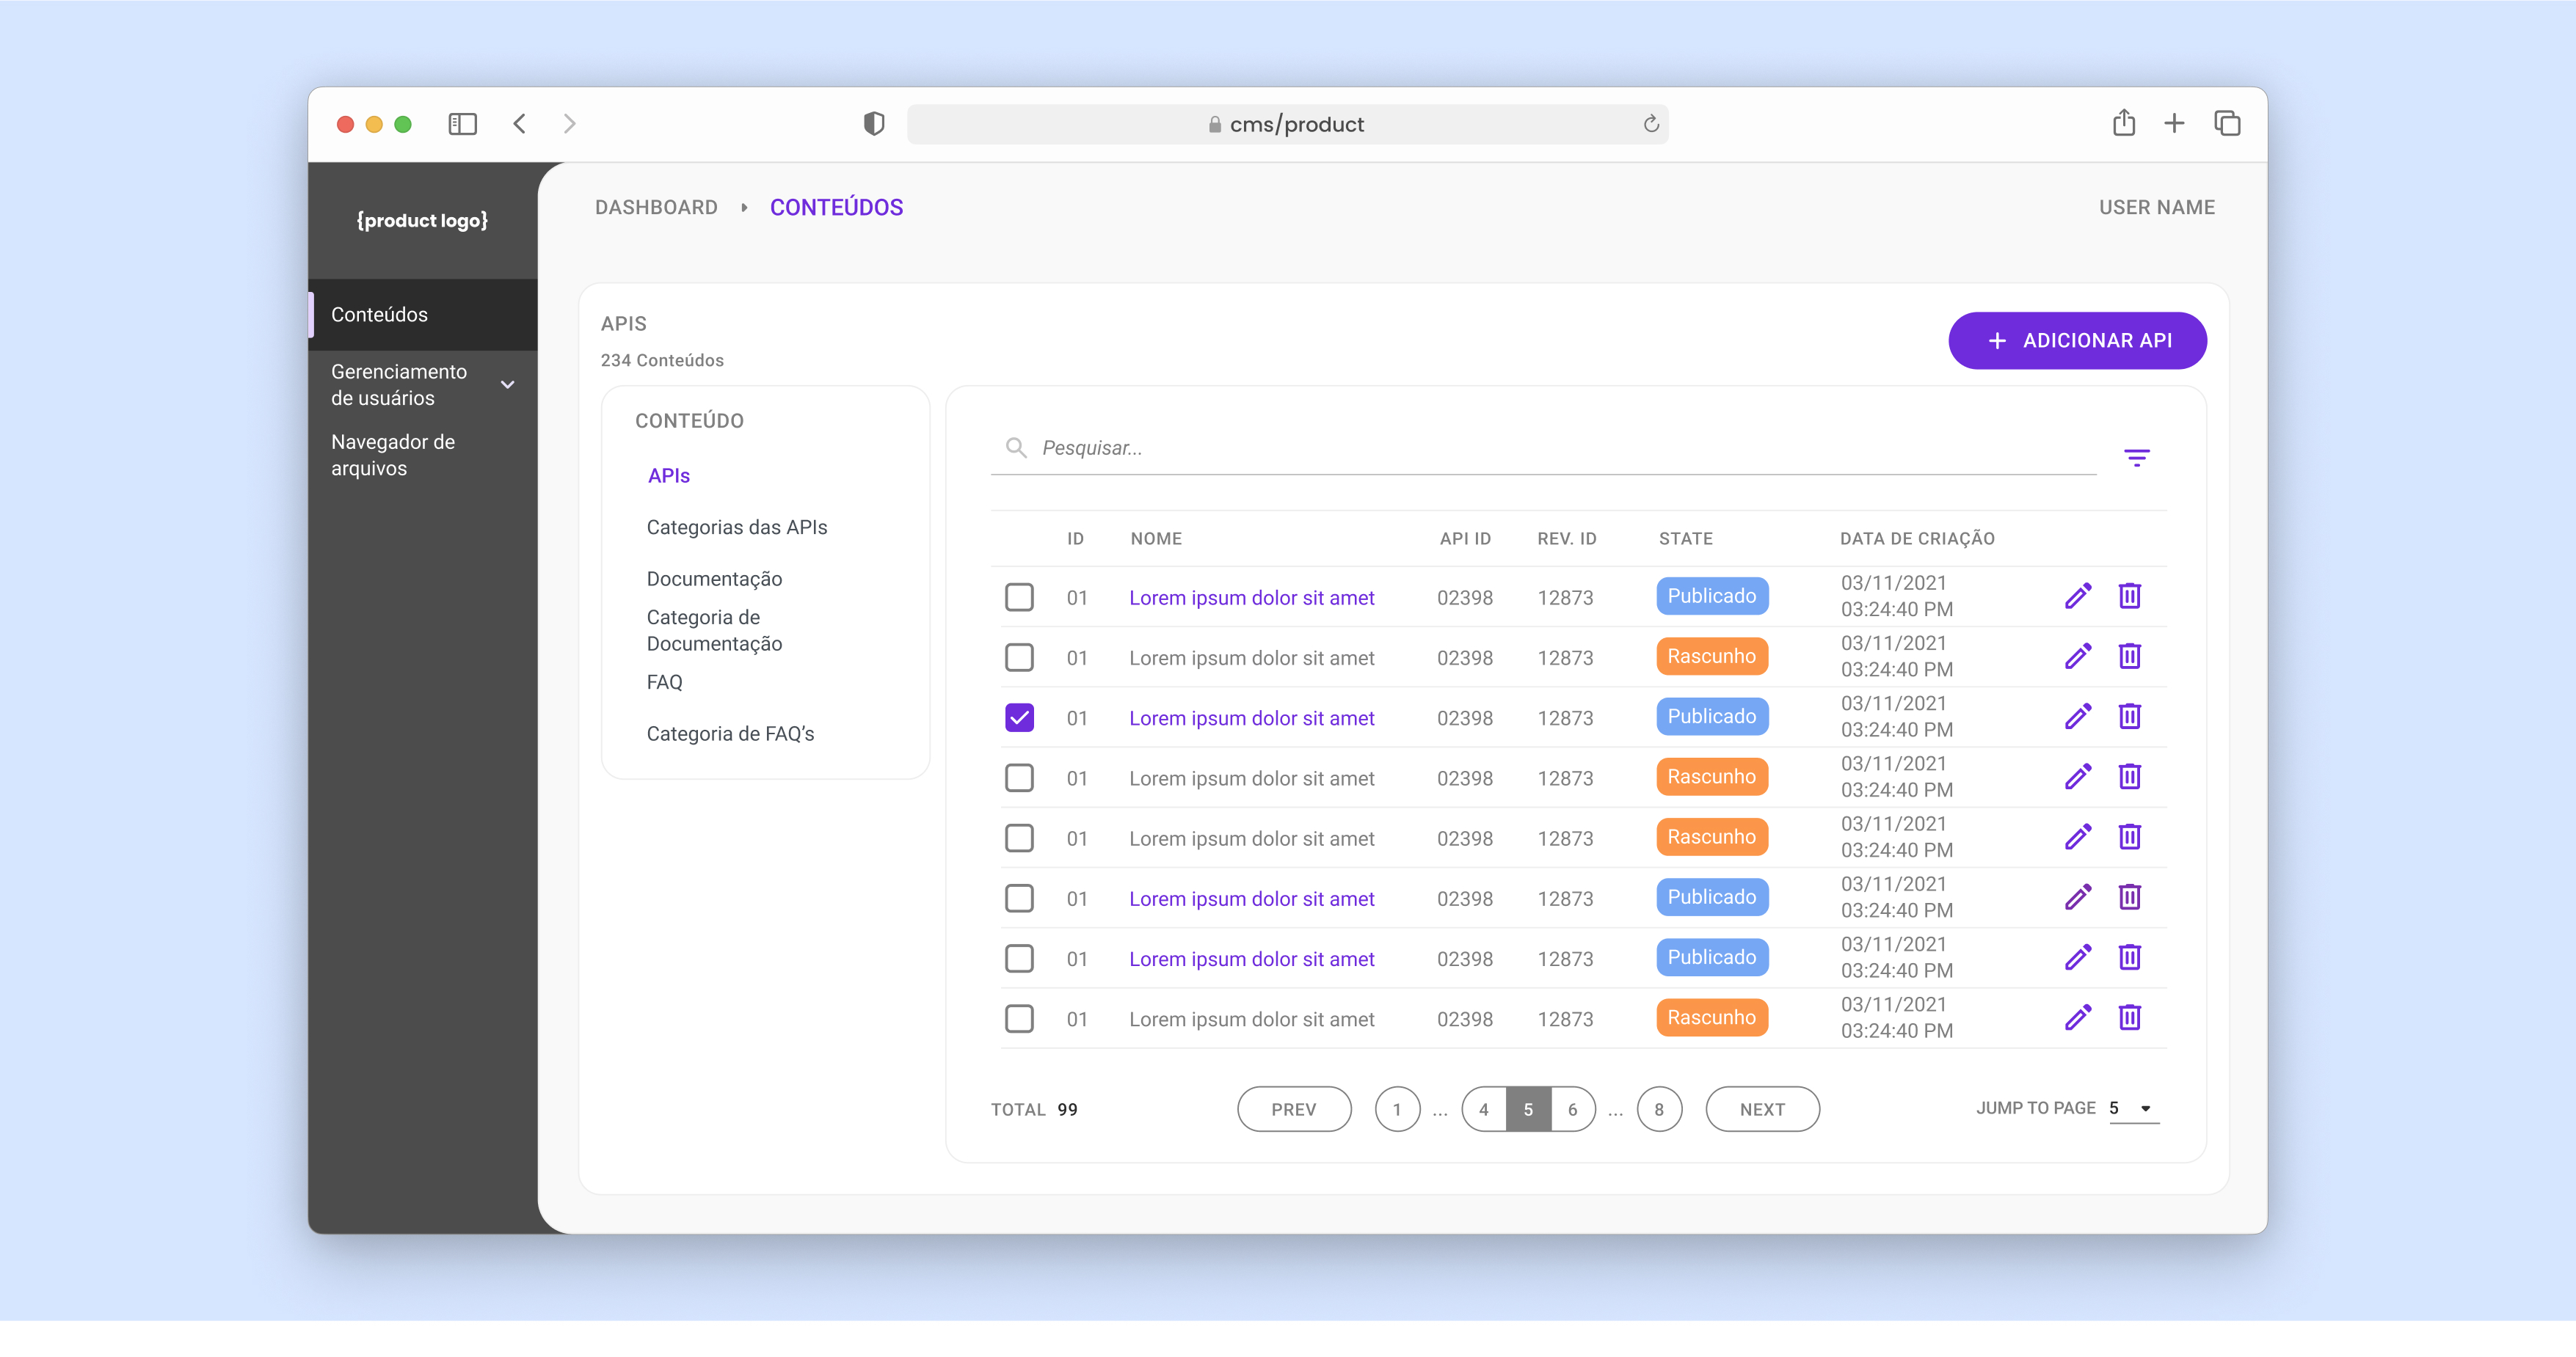Open the filter icon beside the search bar
This screenshot has width=2576, height=1357.
pyautogui.click(x=2136, y=458)
